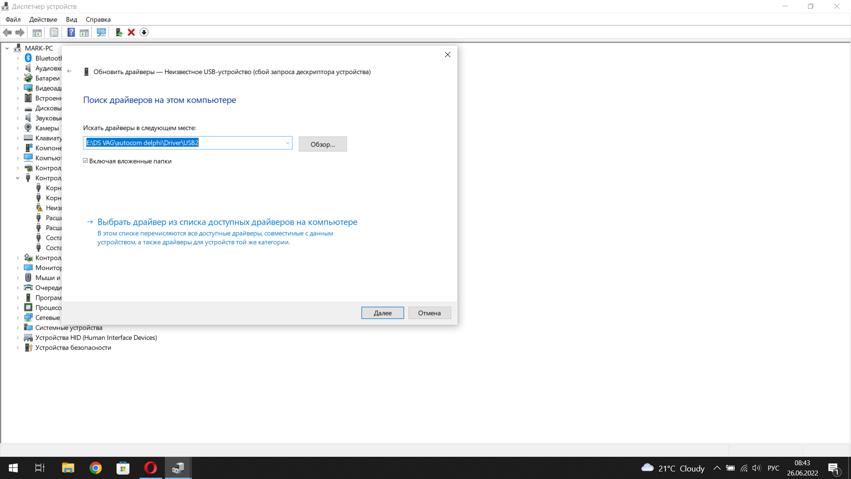Click the Properties toolbar icon
This screenshot has height=479, width=851.
[54, 32]
